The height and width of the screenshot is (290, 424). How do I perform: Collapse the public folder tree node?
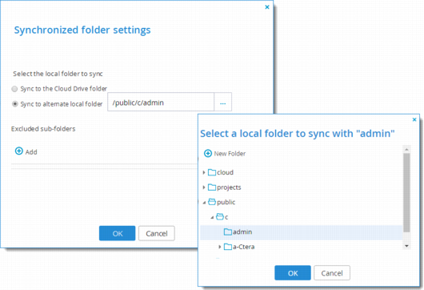click(204, 202)
